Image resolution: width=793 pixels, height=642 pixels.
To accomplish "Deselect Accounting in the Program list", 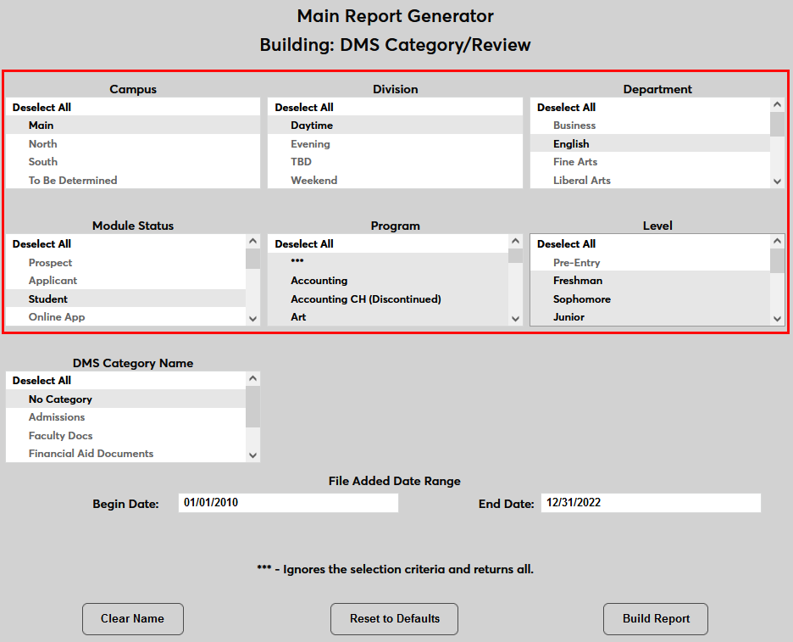I will click(319, 281).
